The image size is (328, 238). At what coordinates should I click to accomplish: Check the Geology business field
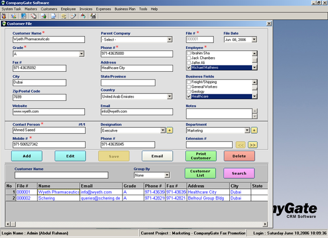189,92
